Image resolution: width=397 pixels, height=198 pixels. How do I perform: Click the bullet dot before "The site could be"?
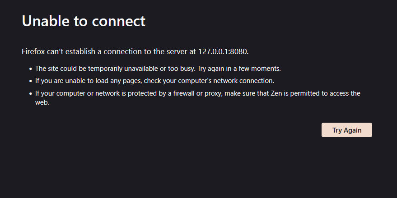[30, 69]
